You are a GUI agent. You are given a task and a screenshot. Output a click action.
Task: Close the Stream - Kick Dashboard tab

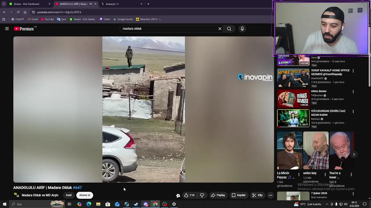click(x=49, y=4)
